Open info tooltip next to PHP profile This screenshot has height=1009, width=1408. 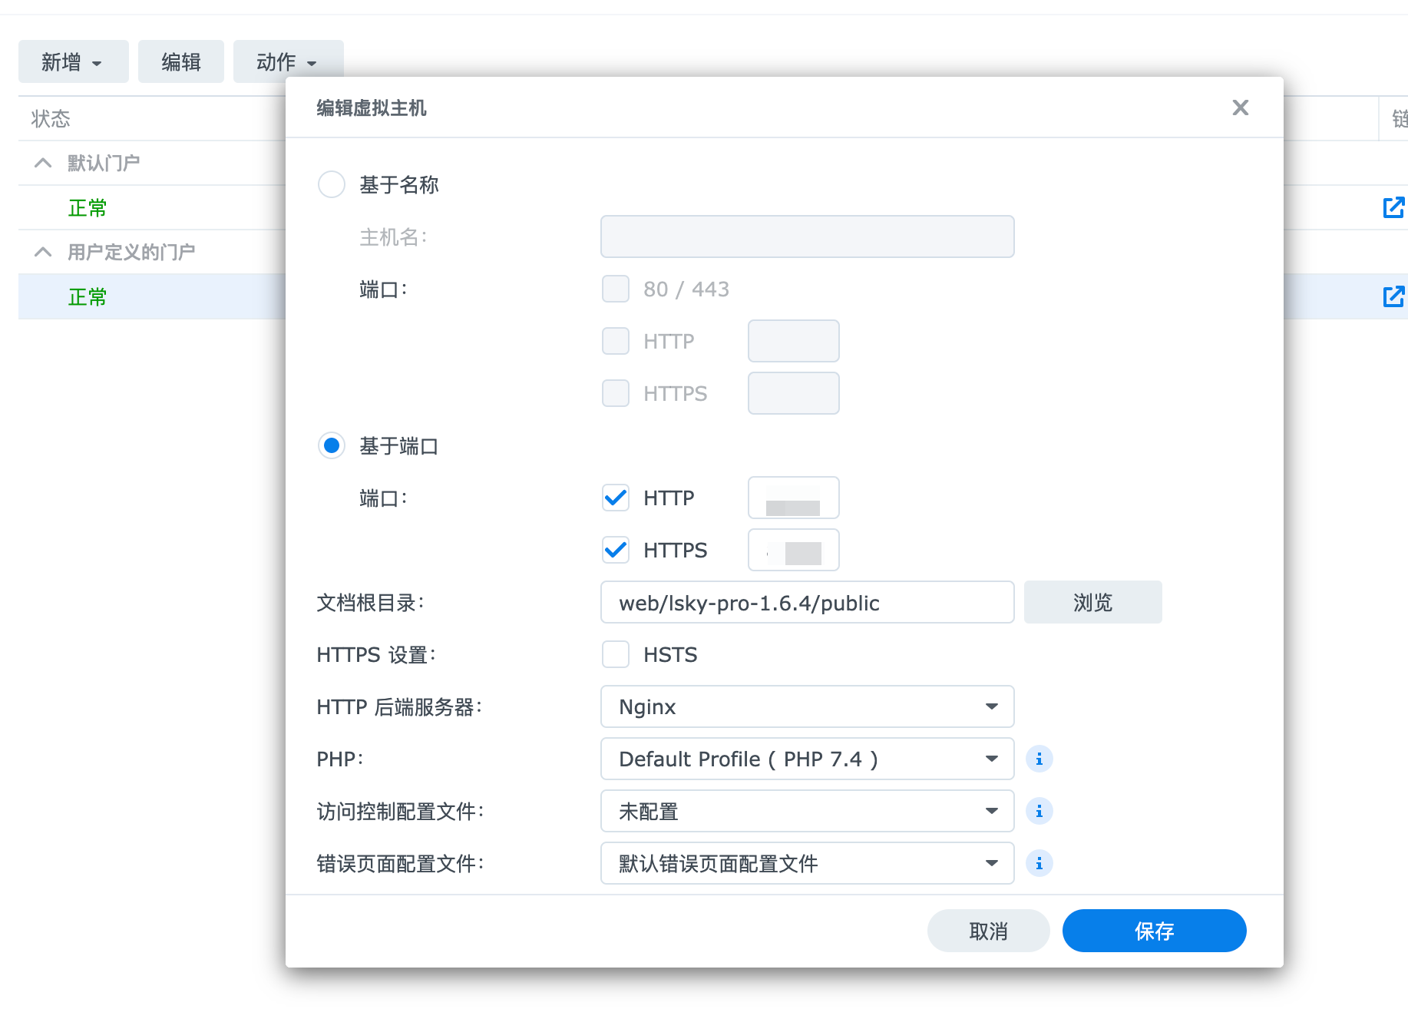[1039, 759]
